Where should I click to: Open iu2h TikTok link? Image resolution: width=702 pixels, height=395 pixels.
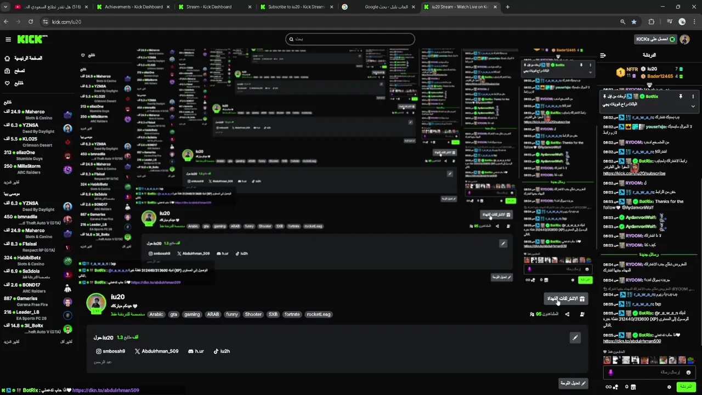[222, 351]
